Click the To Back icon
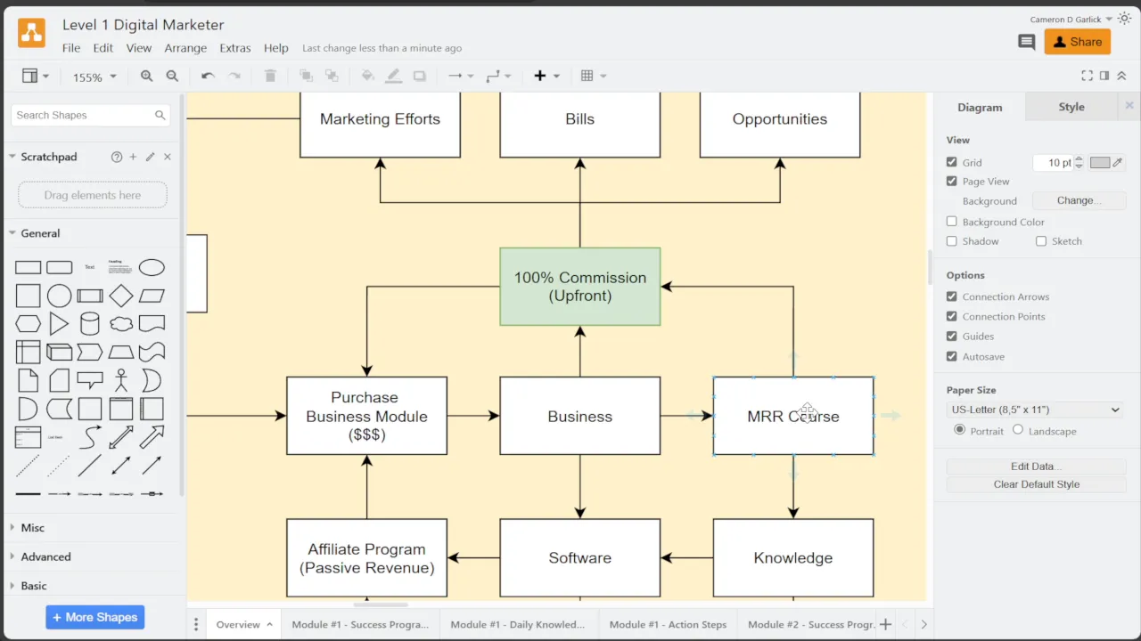 [332, 77]
